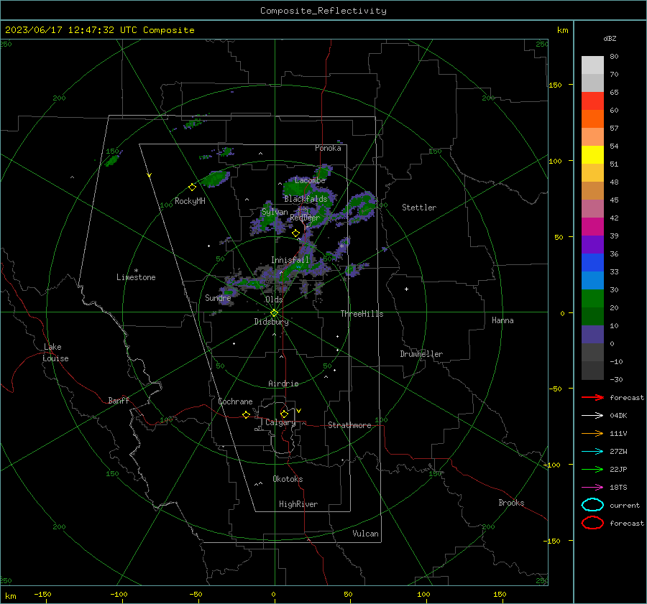Click the Ponoka town label
The width and height of the screenshot is (647, 604).
[328, 148]
